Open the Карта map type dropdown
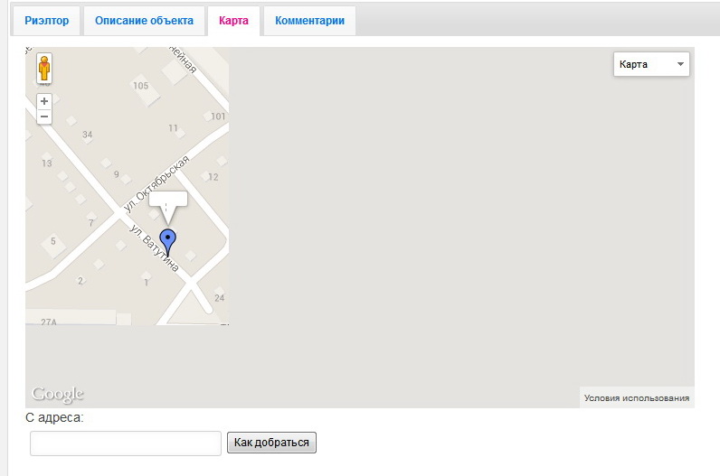The height and width of the screenshot is (476, 720). click(x=651, y=64)
